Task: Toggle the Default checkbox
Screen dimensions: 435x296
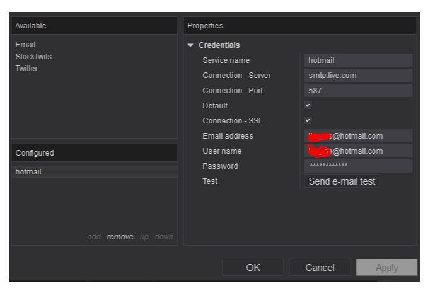Action: pyautogui.click(x=308, y=105)
